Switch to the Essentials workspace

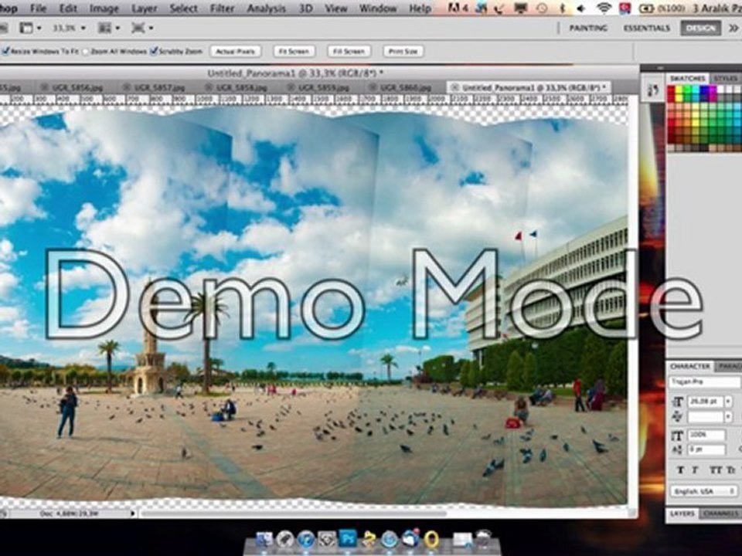tap(646, 28)
